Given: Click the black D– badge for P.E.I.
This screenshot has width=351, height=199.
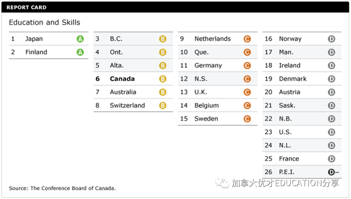Looking at the screenshot, I should coord(333,172).
